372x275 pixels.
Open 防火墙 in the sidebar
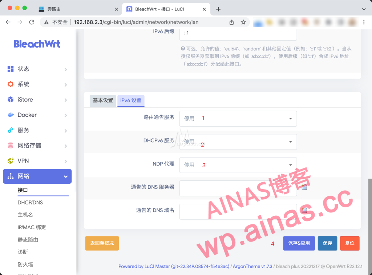point(25,264)
